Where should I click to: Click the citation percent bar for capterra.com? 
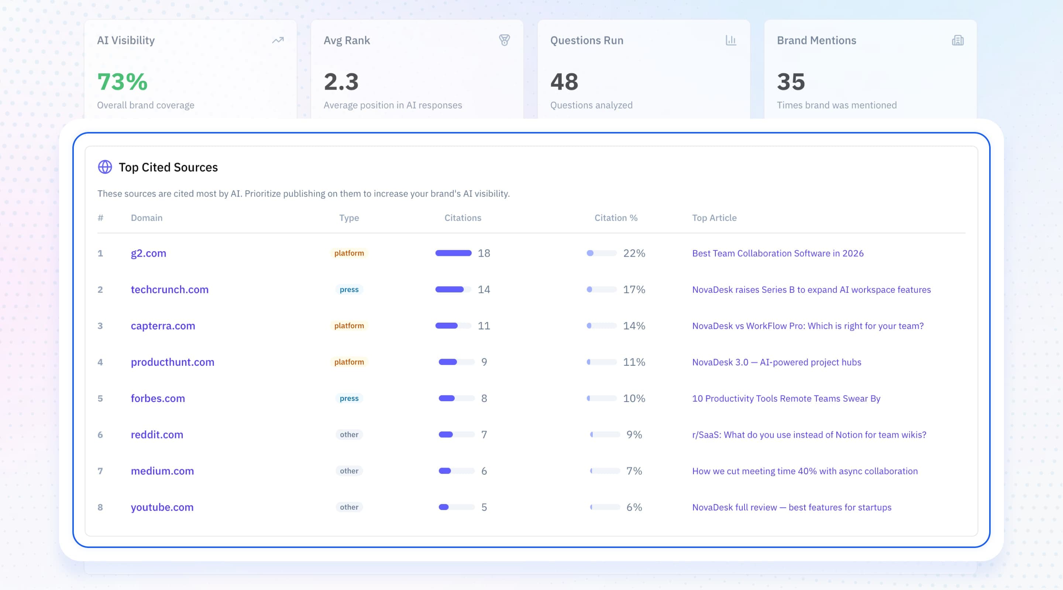602,326
